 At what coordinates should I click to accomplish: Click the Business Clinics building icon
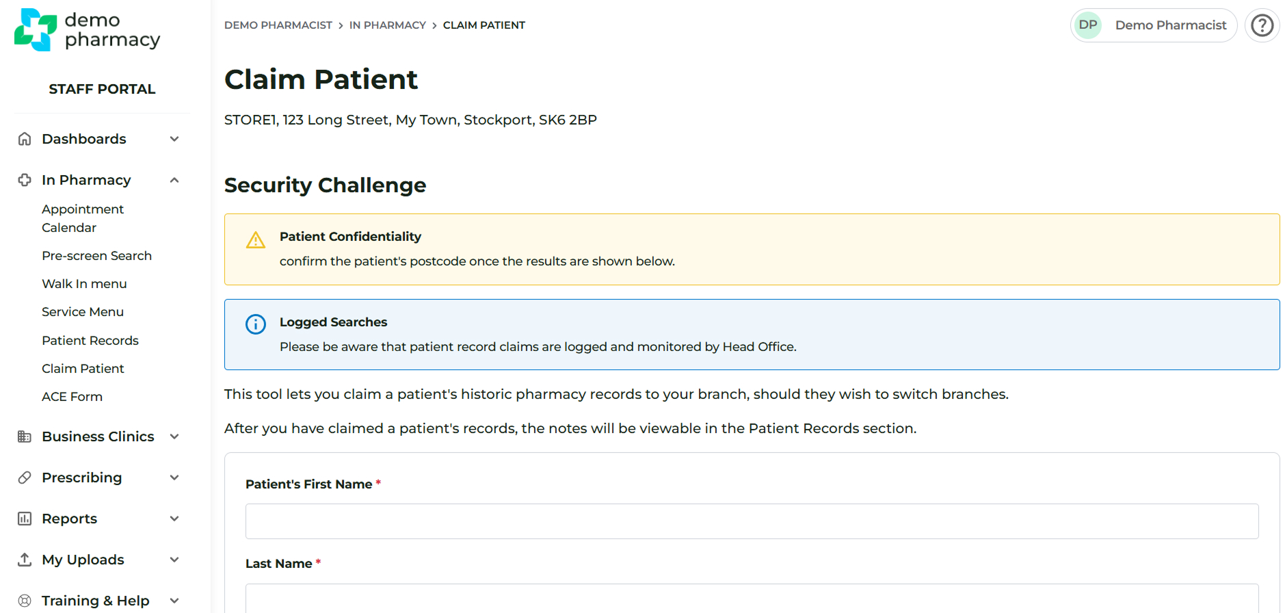(25, 436)
